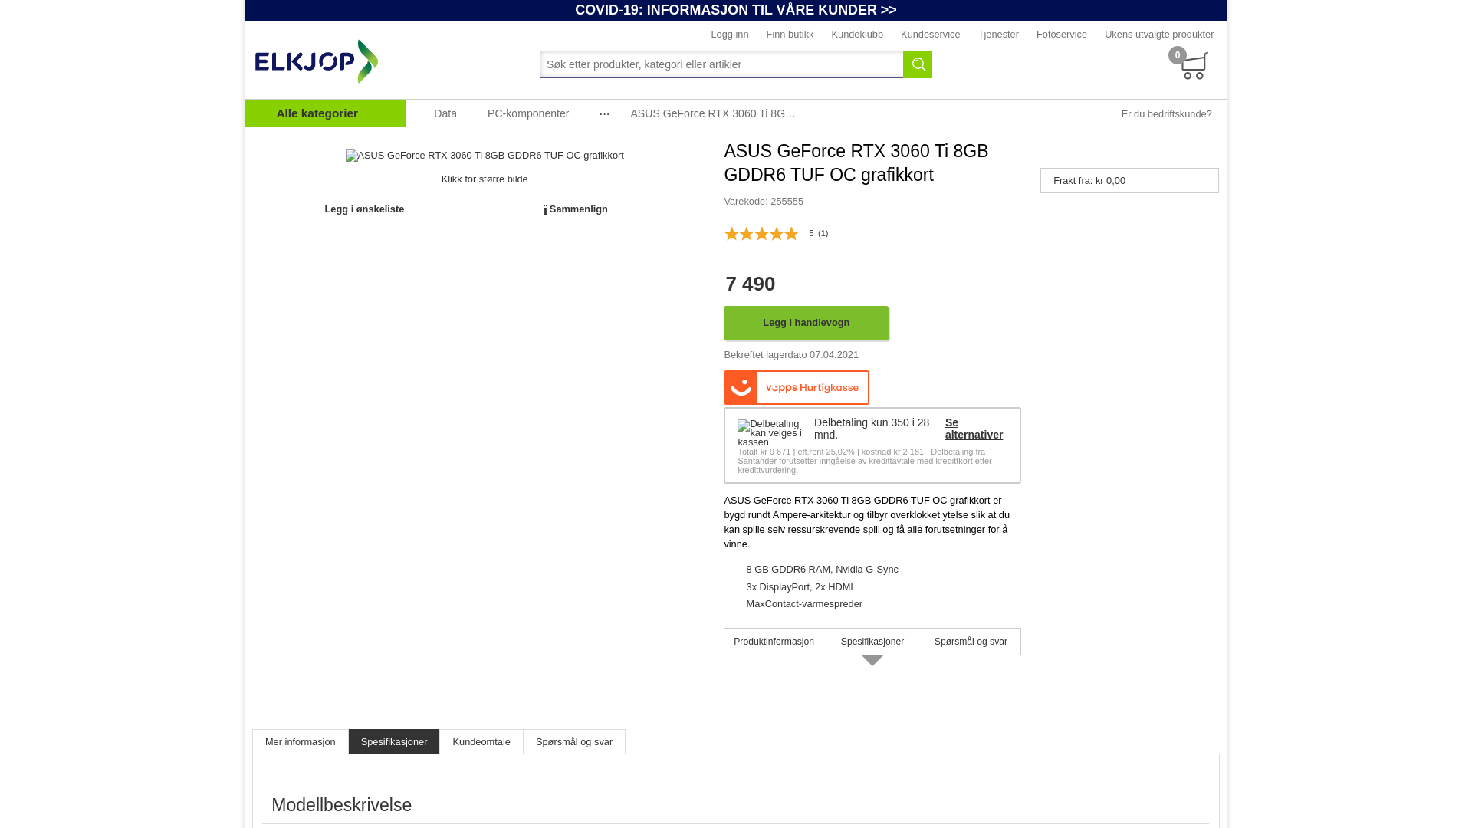Select the black Spesifikasjoner tab

click(394, 741)
